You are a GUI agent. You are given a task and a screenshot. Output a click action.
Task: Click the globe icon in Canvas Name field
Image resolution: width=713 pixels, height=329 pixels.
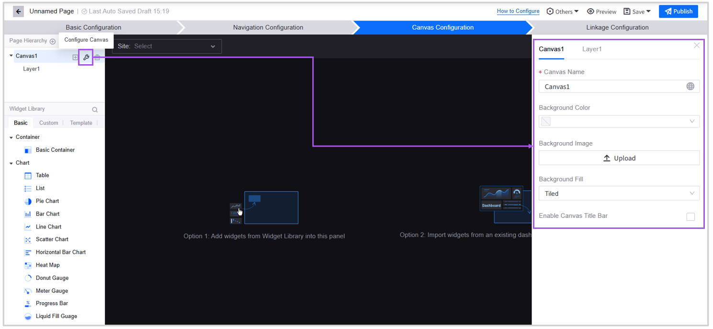[690, 86]
